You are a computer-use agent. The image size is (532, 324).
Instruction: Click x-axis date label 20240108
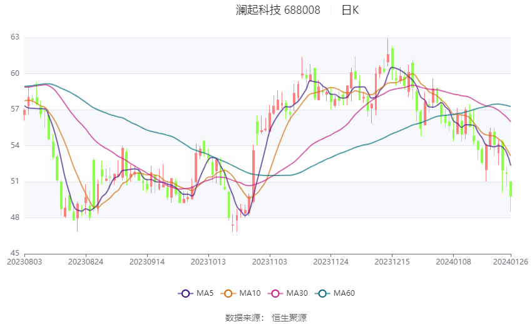(454, 262)
